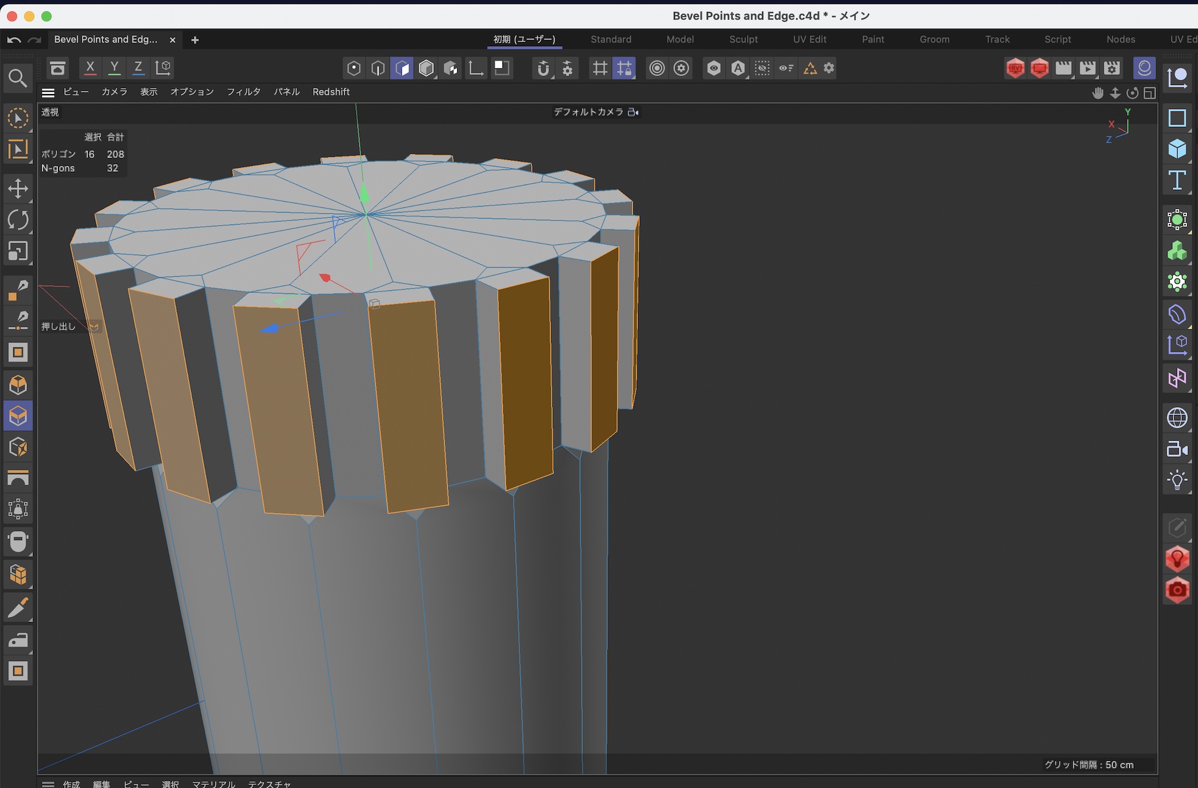Click the デフォルトカメラ label

[x=588, y=112]
